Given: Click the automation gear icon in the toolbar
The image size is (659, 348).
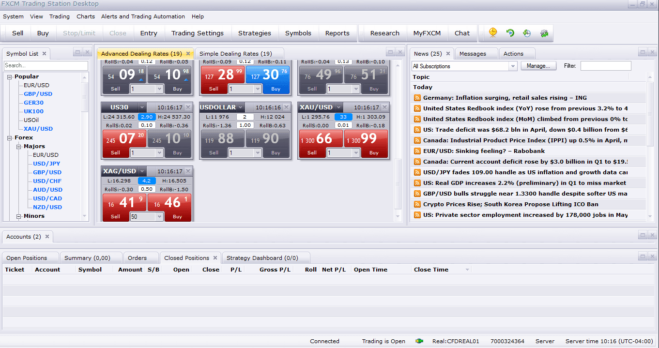Looking at the screenshot, I should [544, 32].
